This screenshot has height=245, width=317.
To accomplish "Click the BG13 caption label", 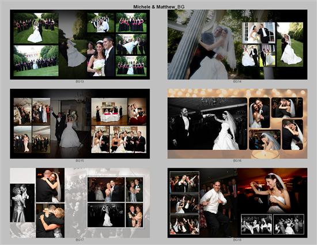I will [x=80, y=82].
